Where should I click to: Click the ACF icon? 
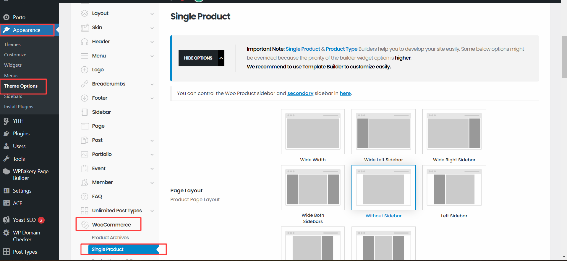click(6, 203)
